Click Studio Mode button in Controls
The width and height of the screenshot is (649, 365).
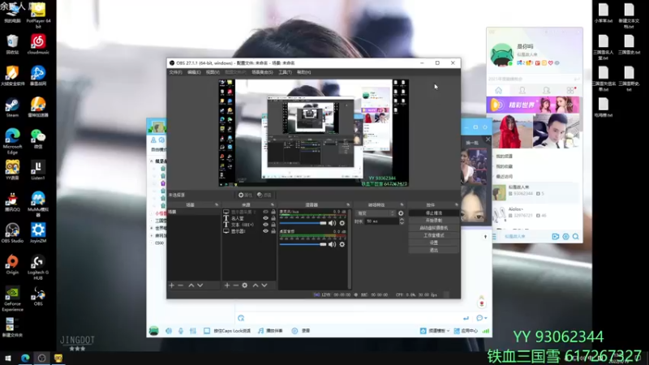click(x=433, y=235)
